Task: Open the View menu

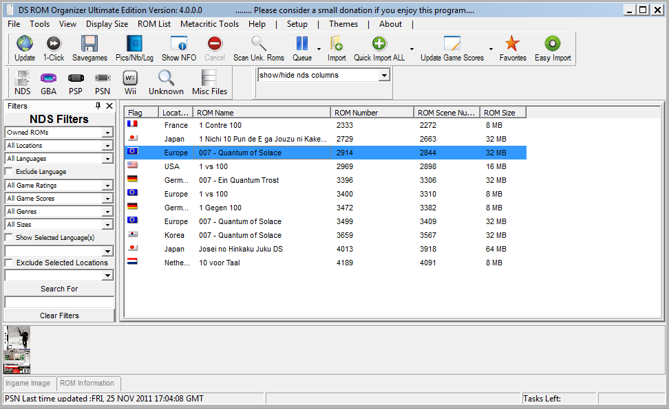Action: (68, 24)
